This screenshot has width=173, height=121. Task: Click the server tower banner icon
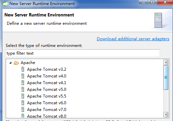158,20
